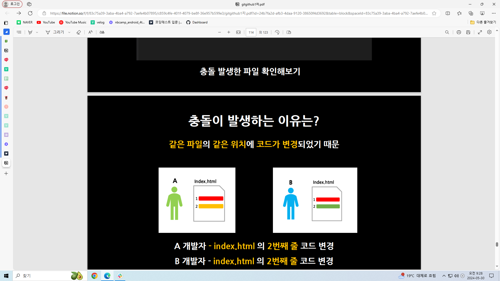
Task: Expand highlight color options dropdown
Action: [x=37, y=32]
